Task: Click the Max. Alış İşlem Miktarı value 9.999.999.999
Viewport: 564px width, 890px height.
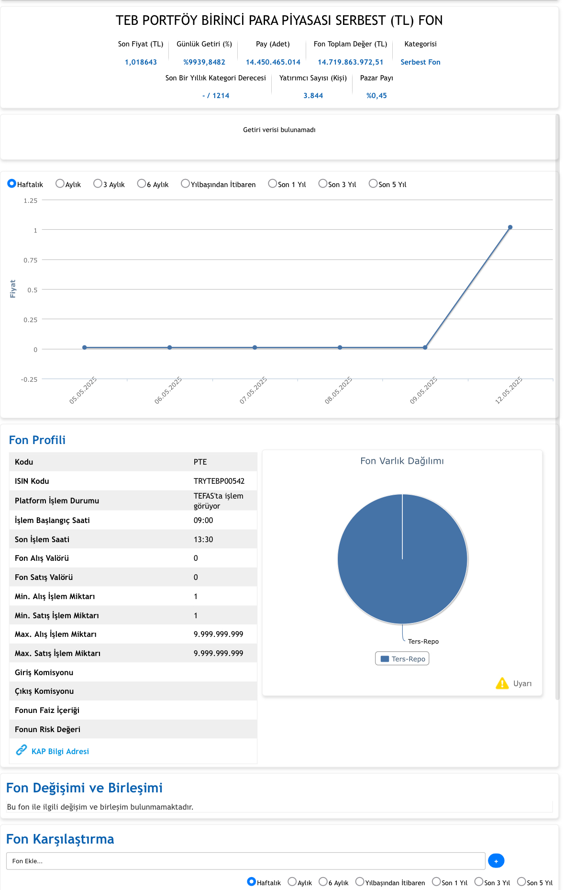Action: point(219,634)
